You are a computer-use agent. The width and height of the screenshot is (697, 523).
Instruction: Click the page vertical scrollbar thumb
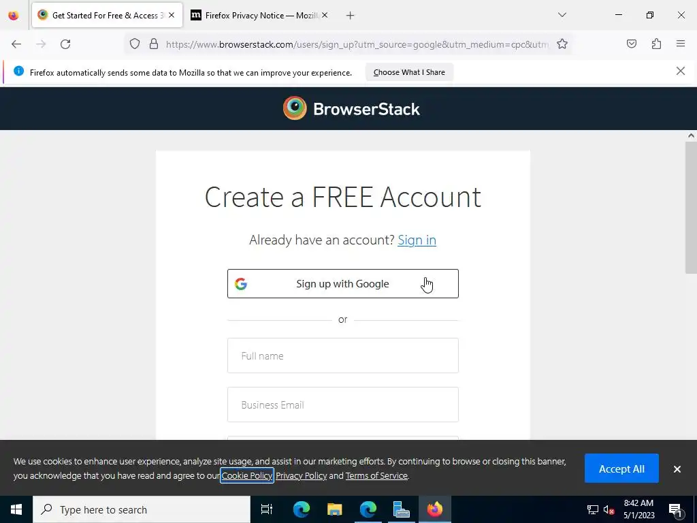click(x=691, y=207)
